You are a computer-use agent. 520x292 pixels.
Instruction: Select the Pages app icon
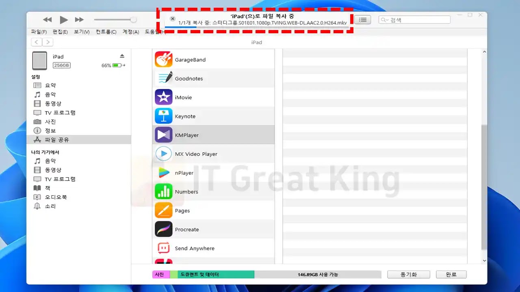point(164,210)
